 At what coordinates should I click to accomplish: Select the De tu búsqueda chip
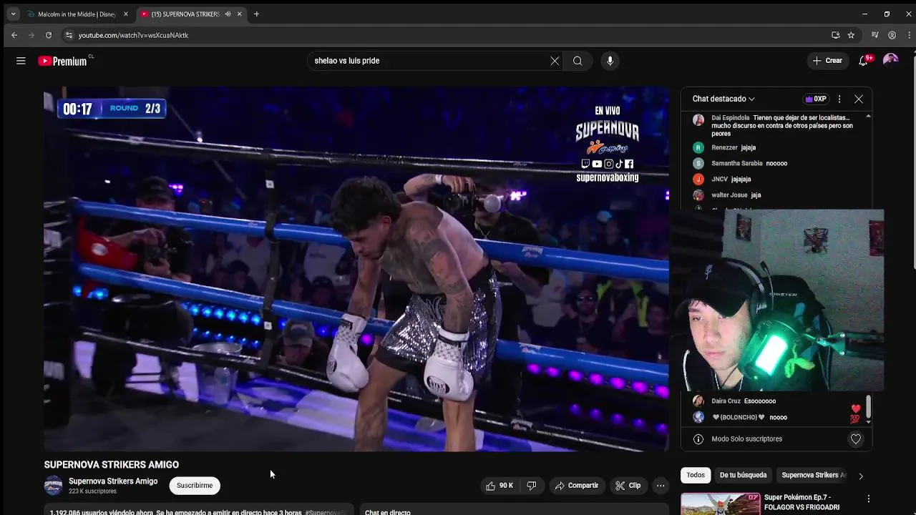pos(743,475)
